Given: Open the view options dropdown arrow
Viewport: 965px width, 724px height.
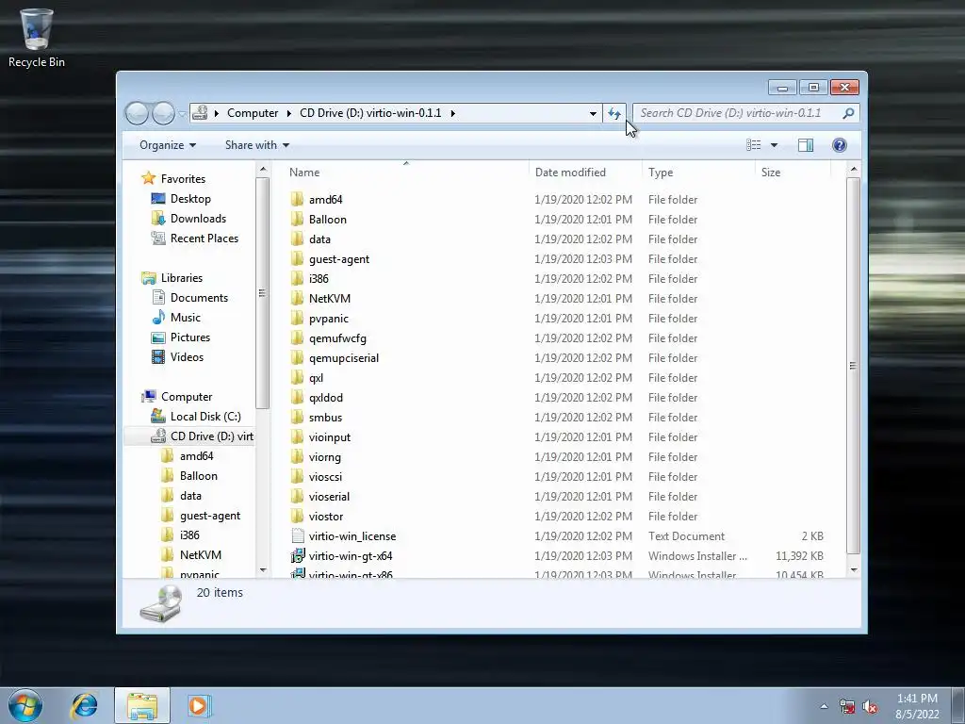Looking at the screenshot, I should click(774, 144).
